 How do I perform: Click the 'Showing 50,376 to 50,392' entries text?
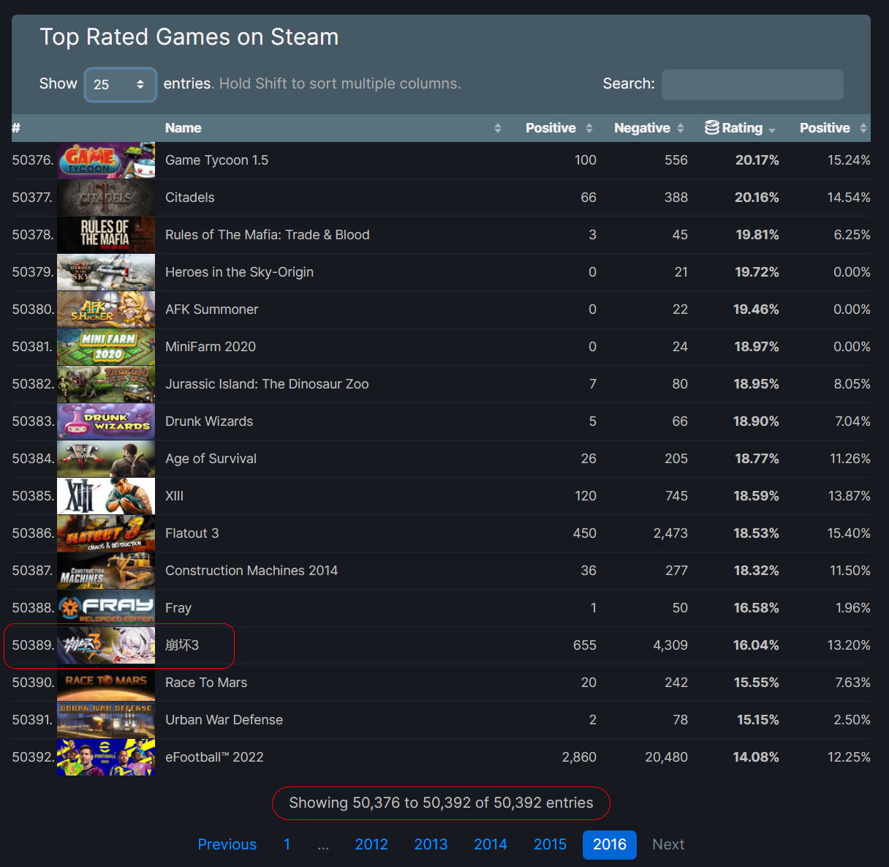point(441,803)
